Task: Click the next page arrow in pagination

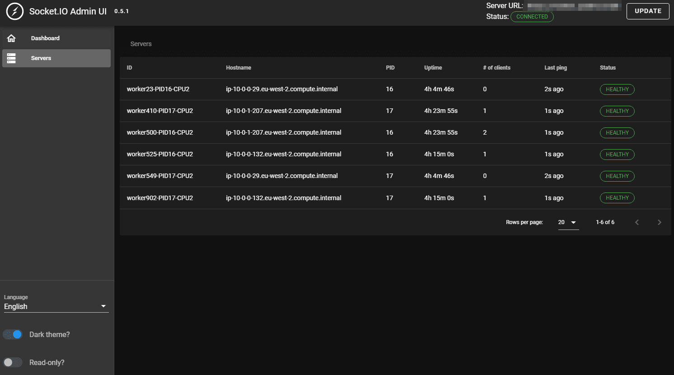Action: tap(660, 222)
